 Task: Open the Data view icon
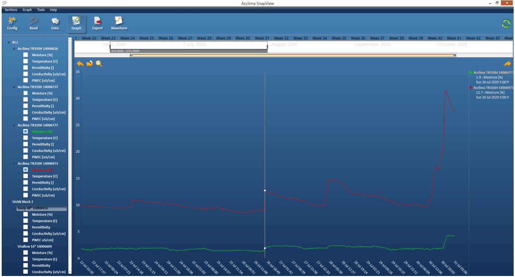pyautogui.click(x=55, y=23)
